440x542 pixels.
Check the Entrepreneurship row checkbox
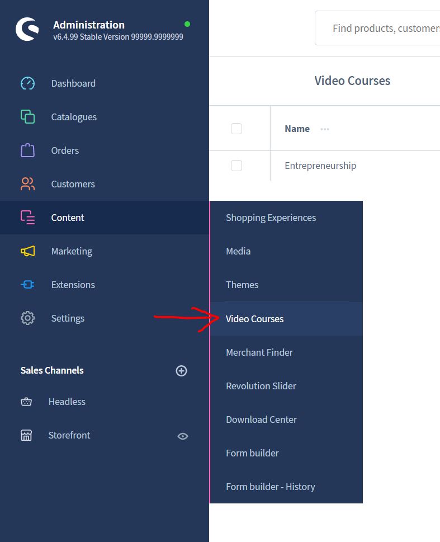click(x=236, y=166)
